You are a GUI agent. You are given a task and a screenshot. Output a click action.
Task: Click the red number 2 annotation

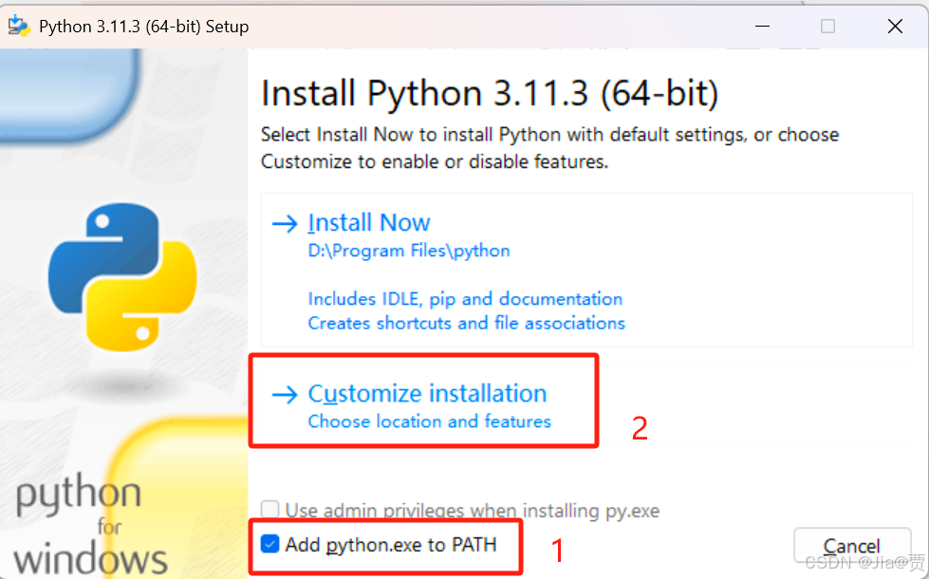641,429
